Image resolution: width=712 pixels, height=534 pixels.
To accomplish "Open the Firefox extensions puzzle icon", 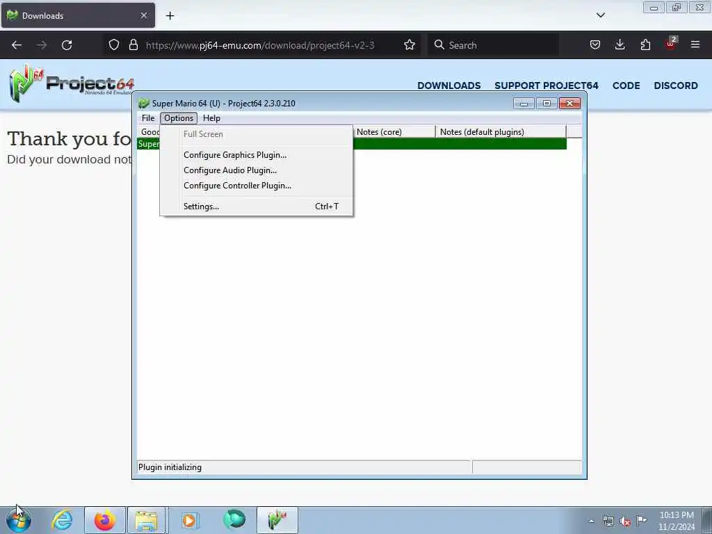I will [645, 45].
